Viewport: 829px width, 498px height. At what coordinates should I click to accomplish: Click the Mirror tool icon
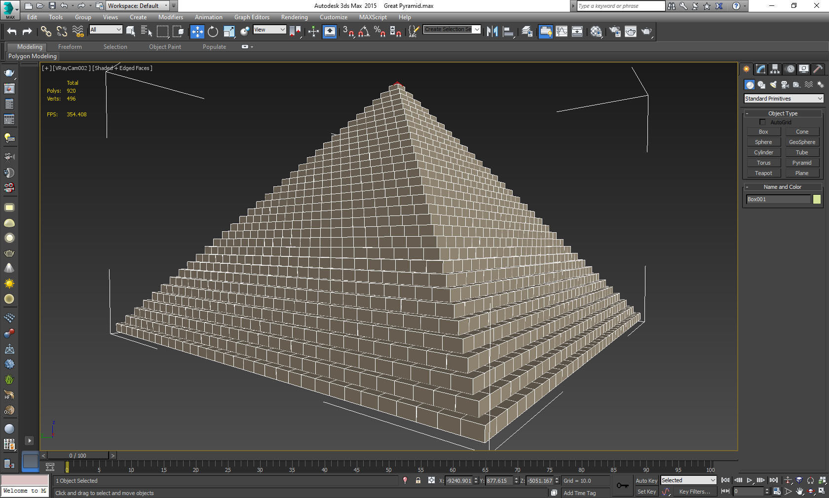(492, 32)
